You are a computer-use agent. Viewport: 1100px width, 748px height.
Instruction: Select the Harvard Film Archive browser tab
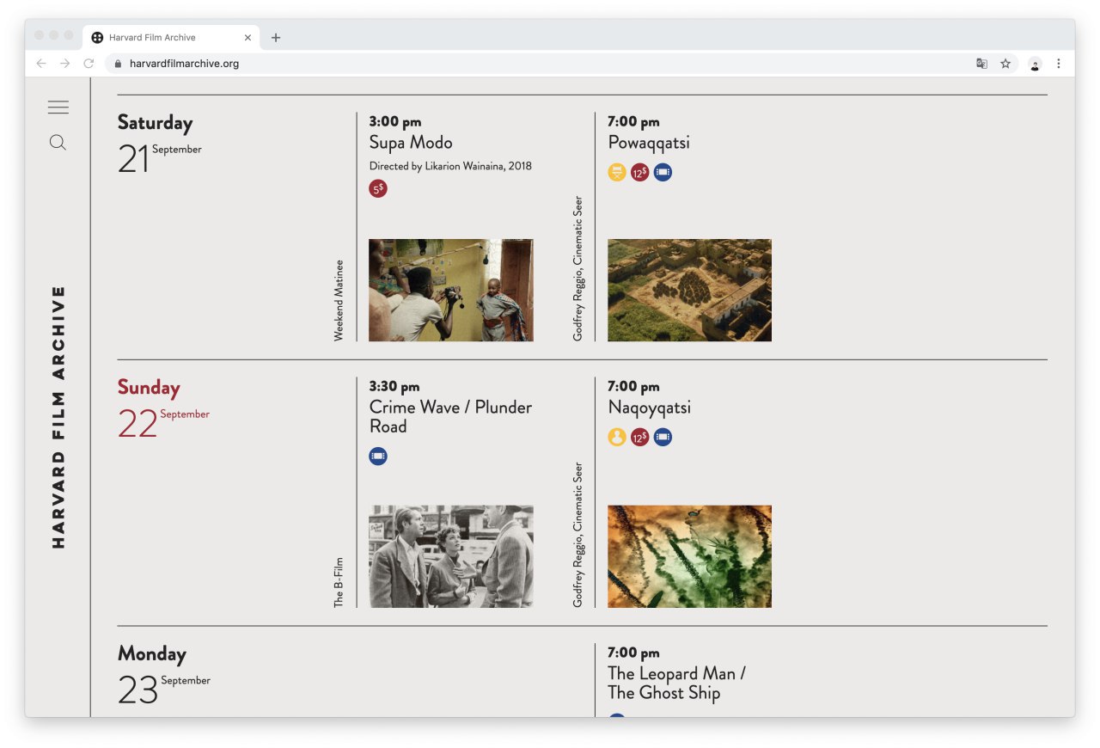163,38
